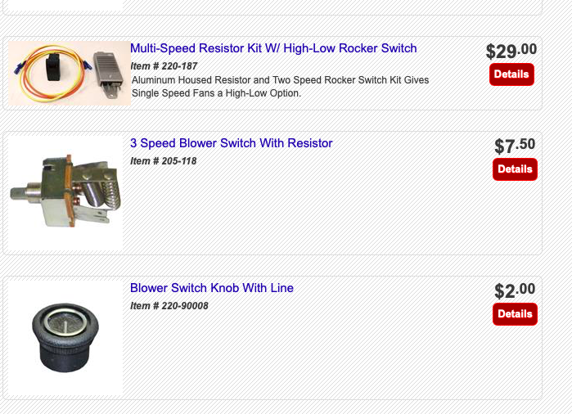Click the $2.00 price label
Screen dimensions: 572x414
point(515,290)
